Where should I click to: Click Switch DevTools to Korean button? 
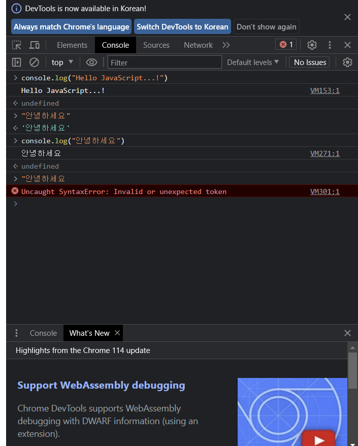pos(182,27)
